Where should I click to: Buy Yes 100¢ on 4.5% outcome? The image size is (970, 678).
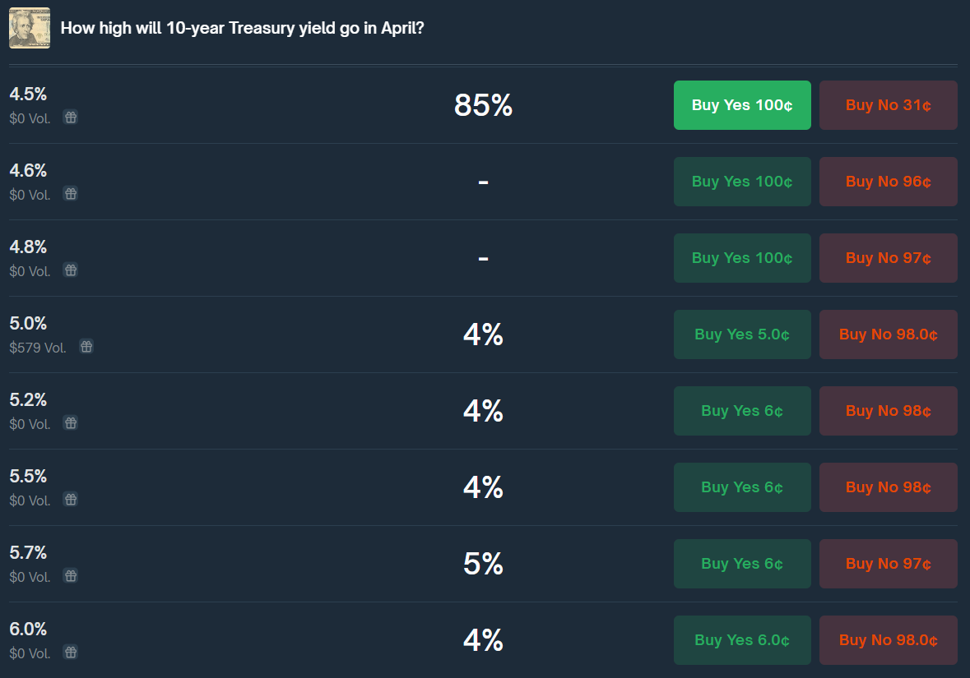[742, 105]
